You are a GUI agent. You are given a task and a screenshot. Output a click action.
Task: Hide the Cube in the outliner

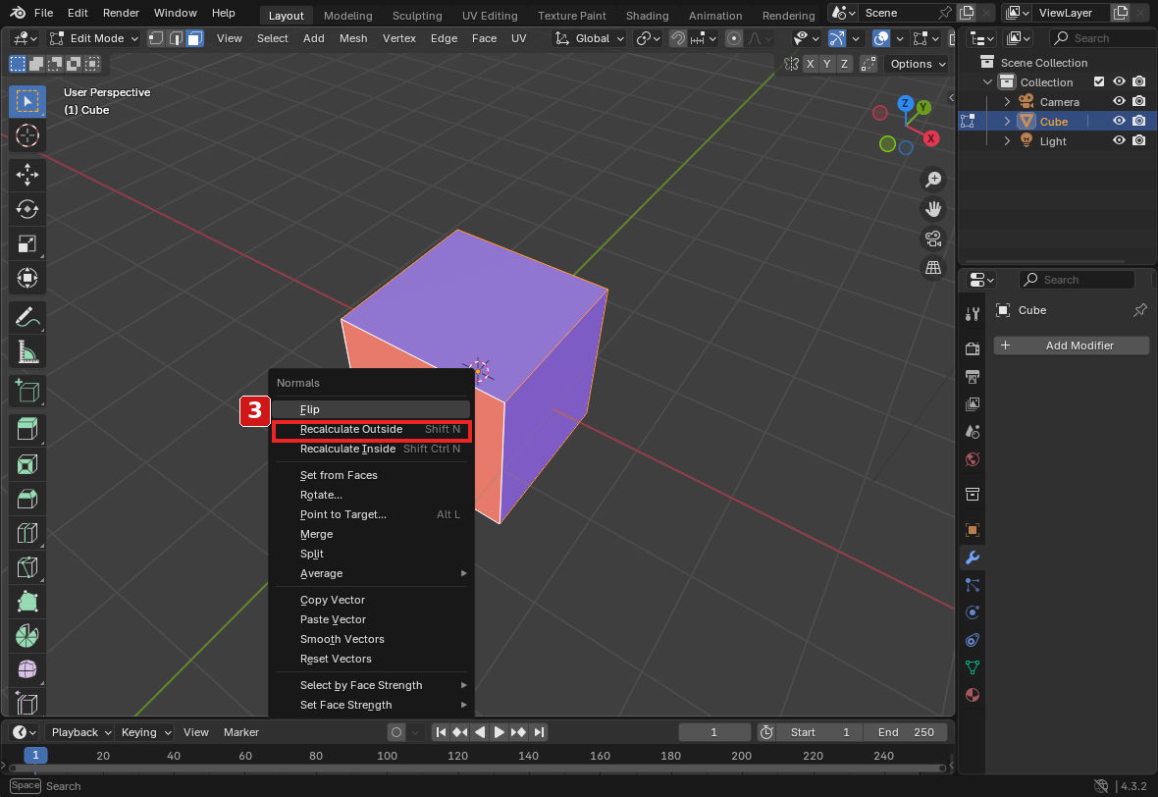click(x=1119, y=121)
